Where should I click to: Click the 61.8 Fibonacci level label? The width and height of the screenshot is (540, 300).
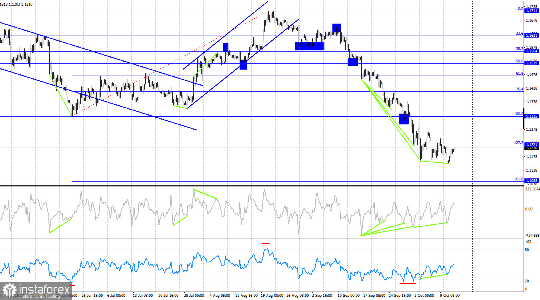tap(520, 74)
